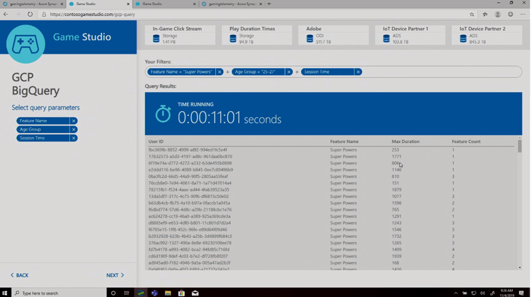Viewport: 531px width, 297px height.
Task: Delete the Age Group = "25-27" filter
Action: (x=289, y=72)
